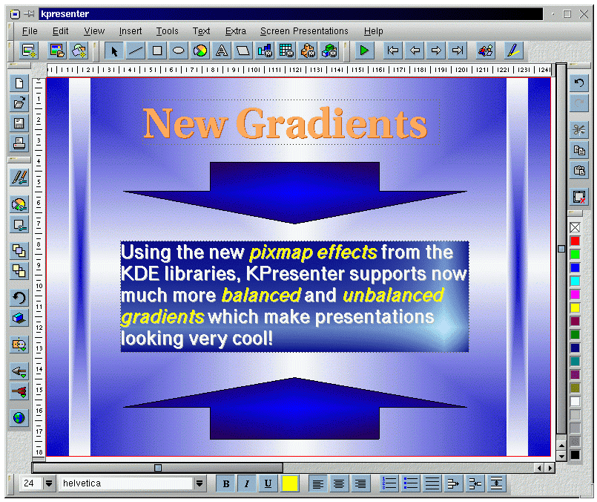
Task: Click the Undo icon on right panel
Action: 579,83
